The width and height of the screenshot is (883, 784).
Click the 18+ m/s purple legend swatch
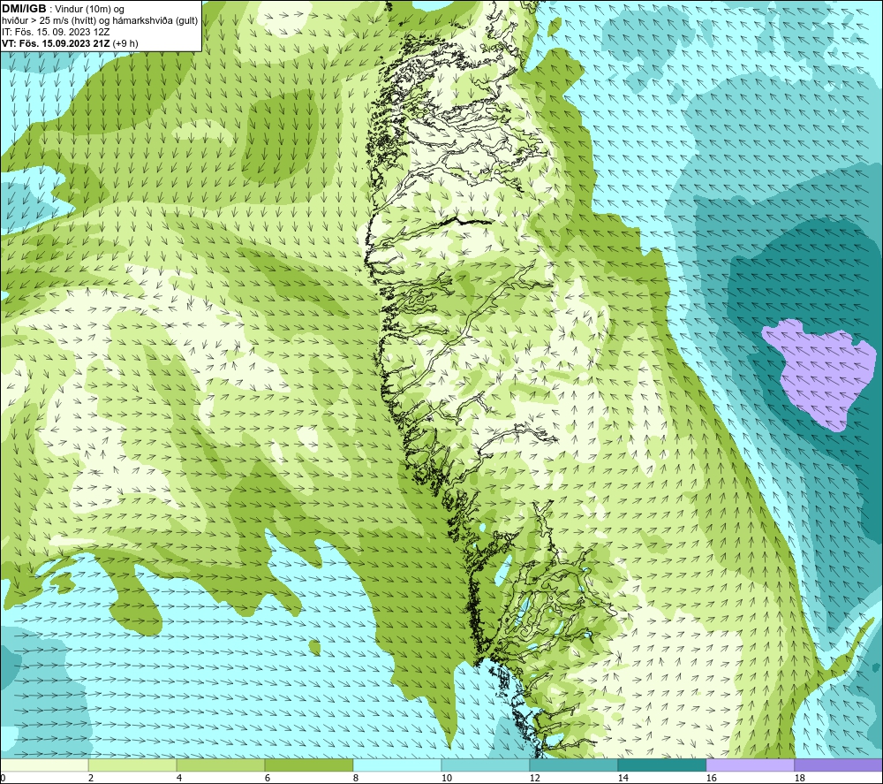pyautogui.click(x=839, y=765)
